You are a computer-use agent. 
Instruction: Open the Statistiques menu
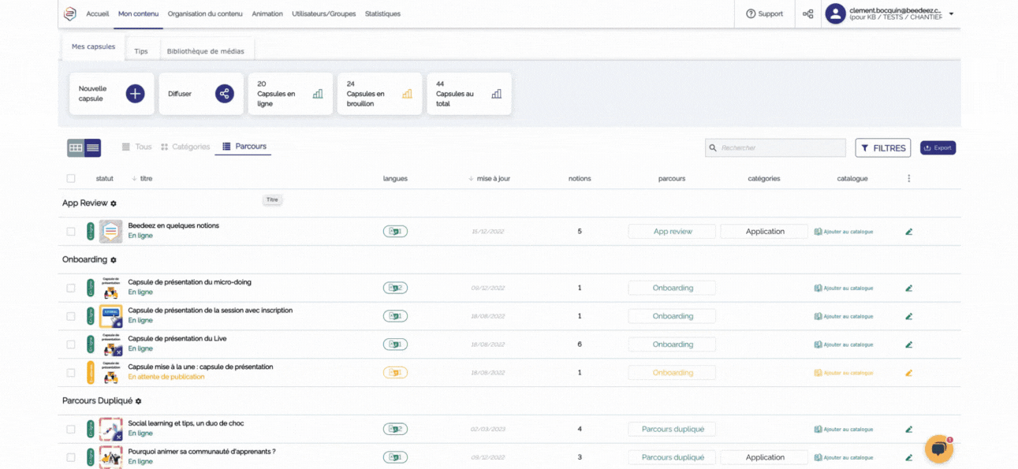coord(382,14)
